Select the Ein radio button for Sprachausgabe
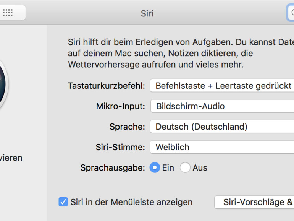This screenshot has height=221, width=294. click(155, 168)
